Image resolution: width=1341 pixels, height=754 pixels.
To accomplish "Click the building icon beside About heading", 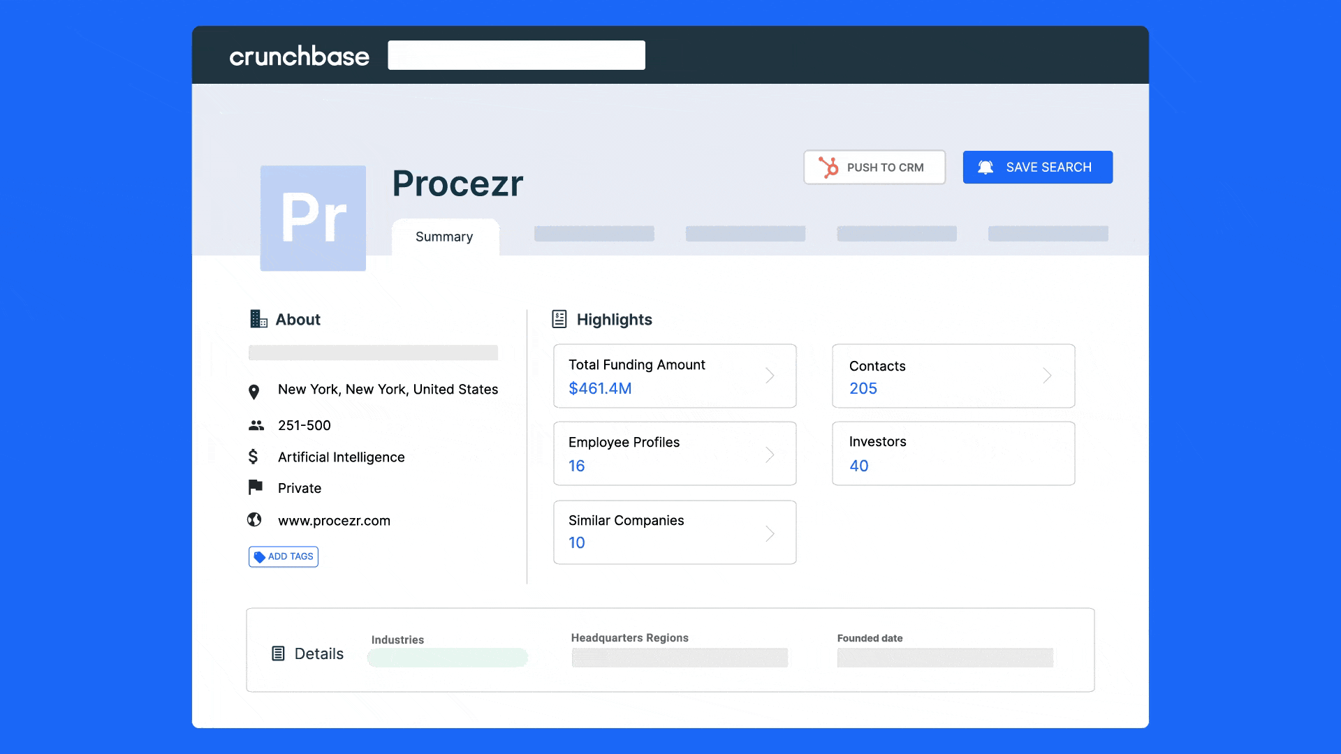I will (258, 318).
